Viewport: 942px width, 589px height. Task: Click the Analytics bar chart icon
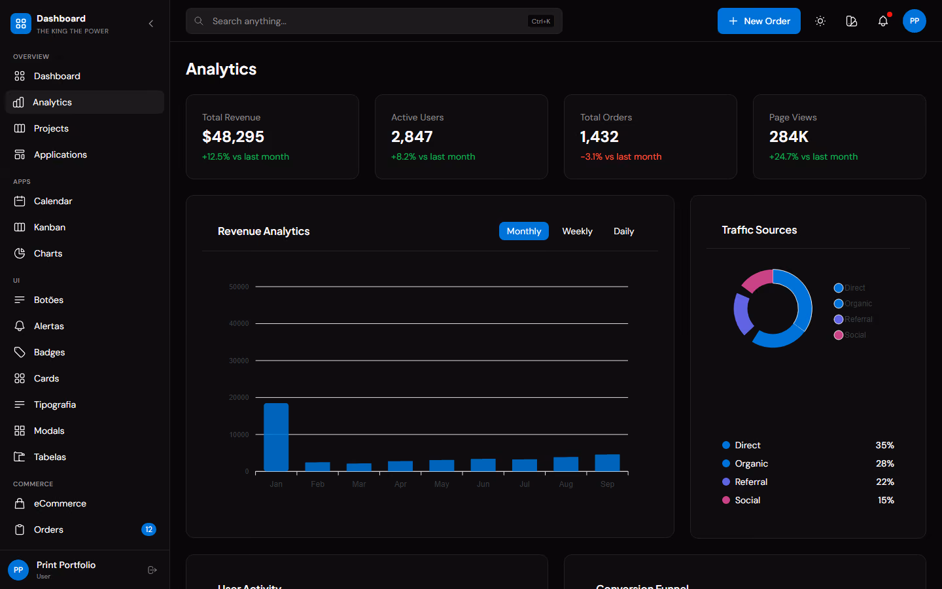click(x=19, y=102)
